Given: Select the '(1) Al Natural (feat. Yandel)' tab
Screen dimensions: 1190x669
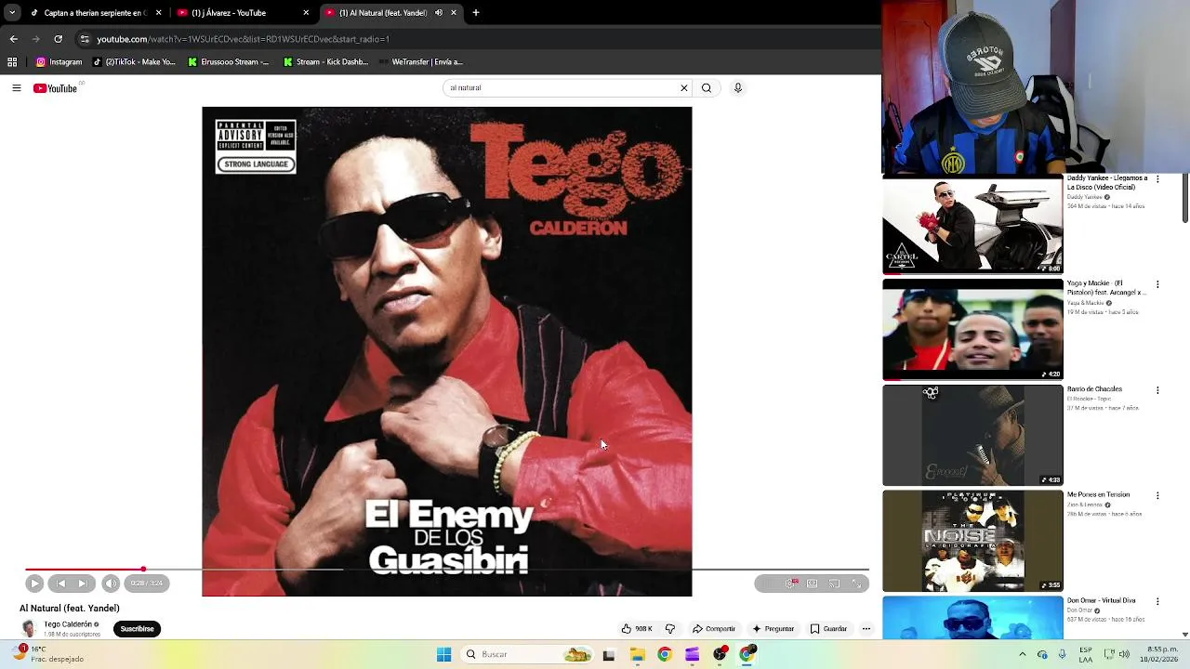Looking at the screenshot, I should coord(391,13).
